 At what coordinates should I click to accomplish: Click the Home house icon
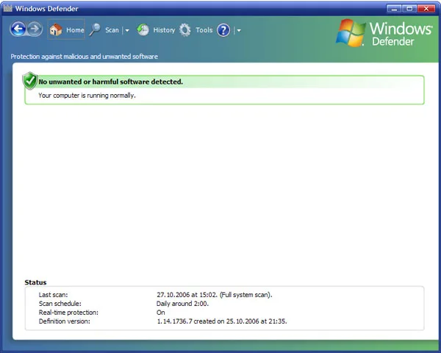[56, 29]
